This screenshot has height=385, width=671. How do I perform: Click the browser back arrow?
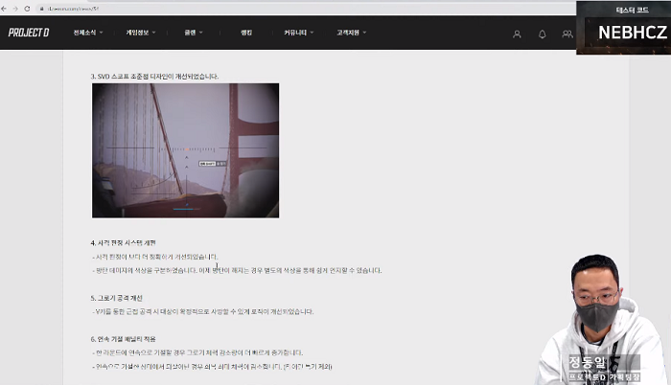(x=6, y=8)
